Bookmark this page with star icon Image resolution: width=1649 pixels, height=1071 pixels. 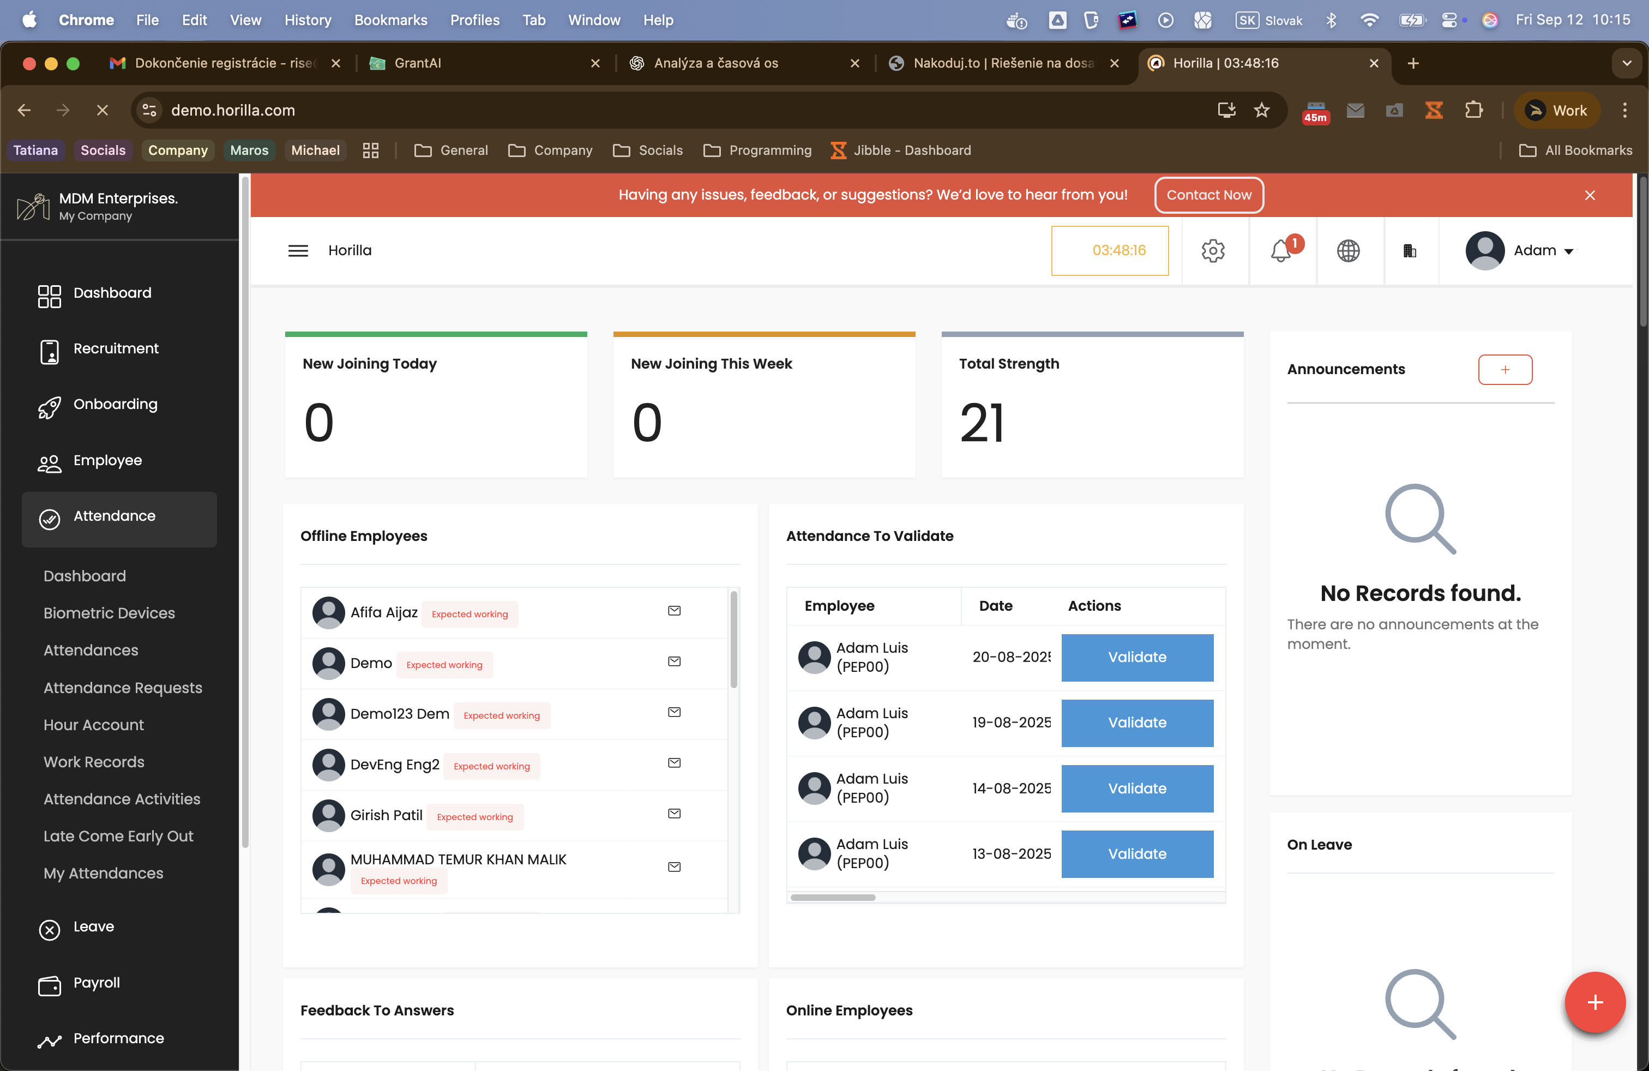coord(1262,110)
